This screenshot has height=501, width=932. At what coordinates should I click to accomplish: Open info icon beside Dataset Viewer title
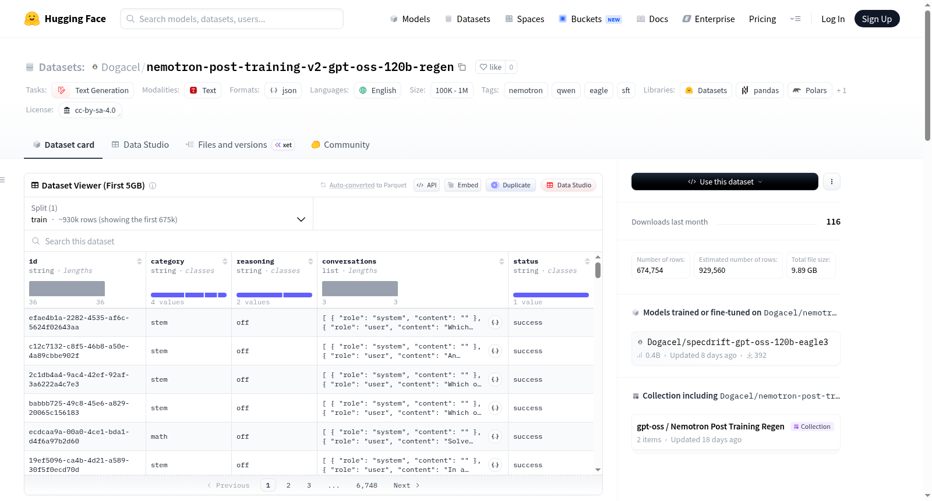coord(153,186)
